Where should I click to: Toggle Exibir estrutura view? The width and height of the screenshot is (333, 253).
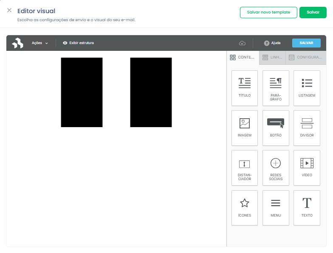[78, 43]
